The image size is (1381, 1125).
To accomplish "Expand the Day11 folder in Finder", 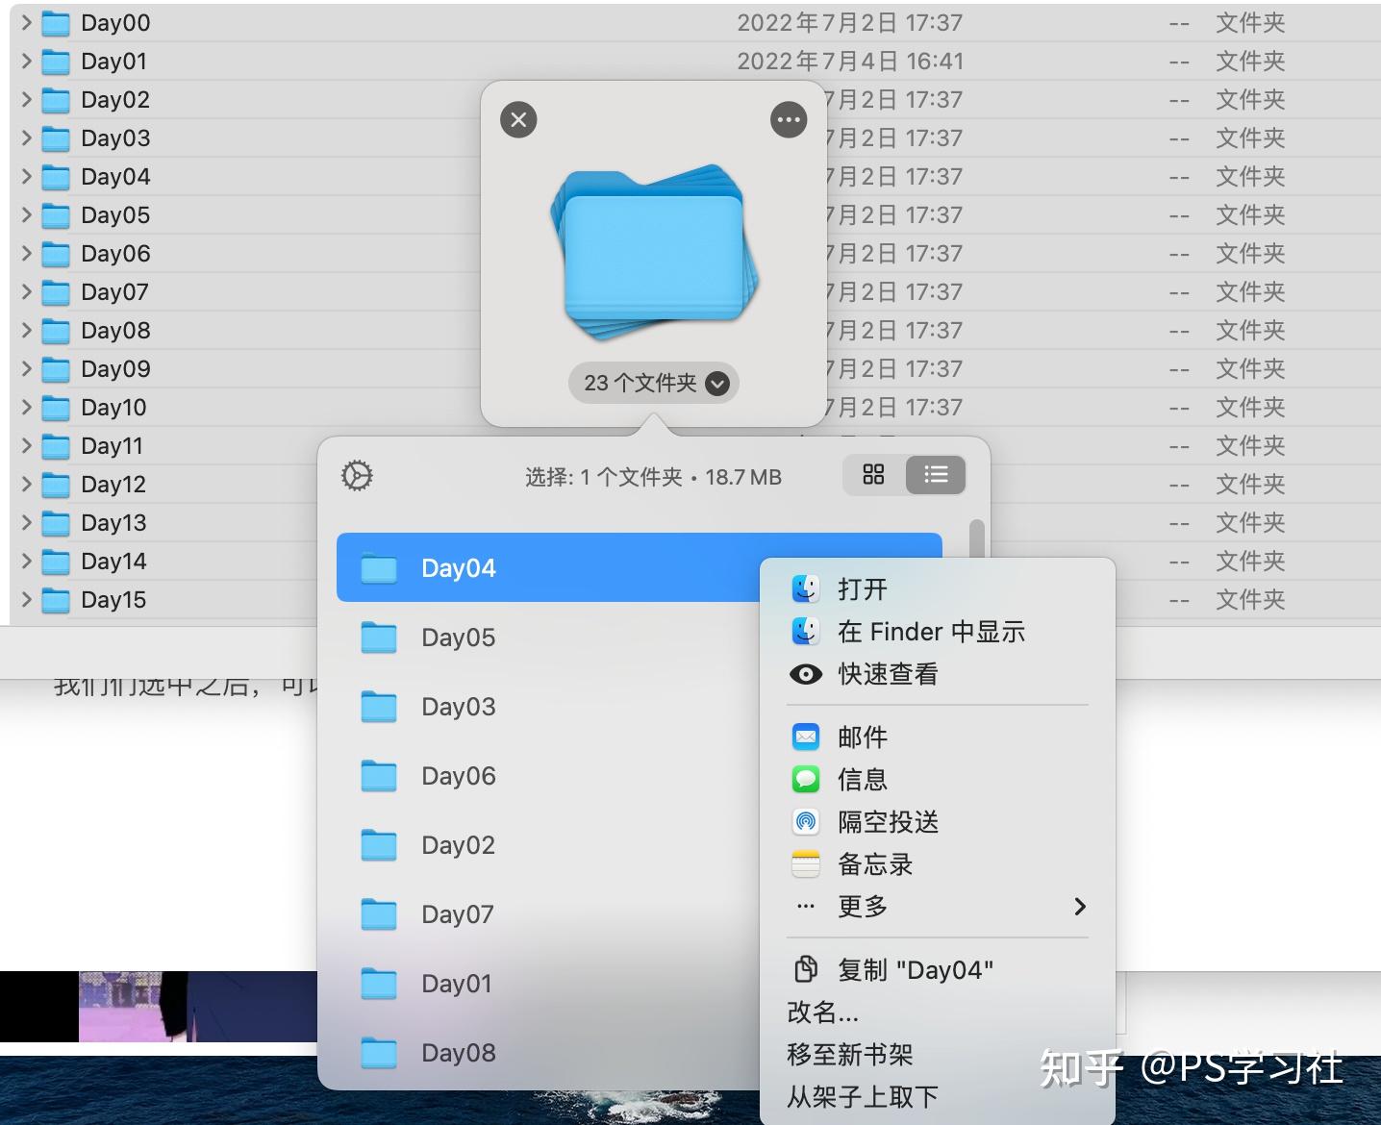I will click(x=27, y=445).
